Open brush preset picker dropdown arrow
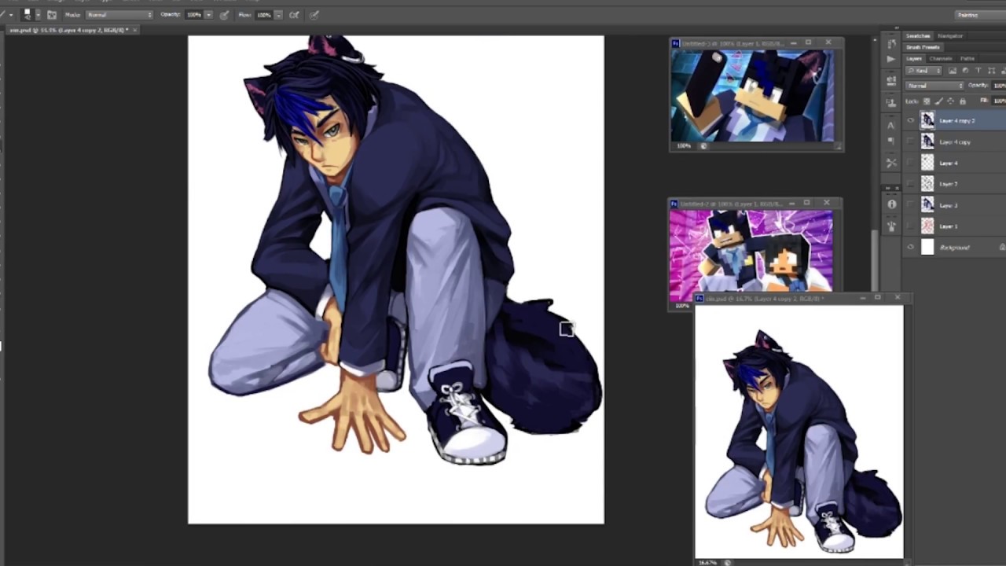The image size is (1006, 566). (x=38, y=15)
